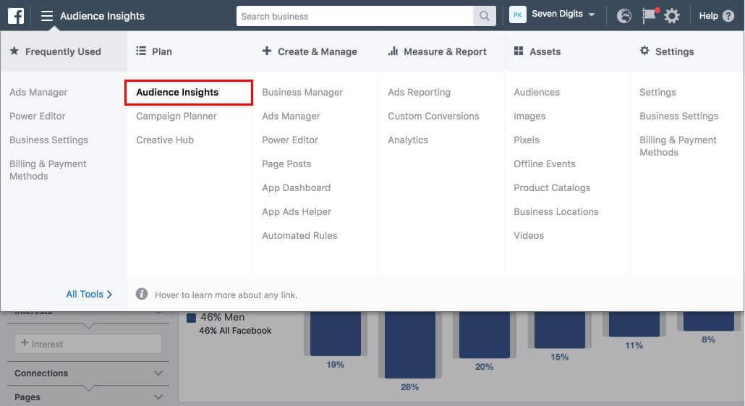Image resolution: width=745 pixels, height=406 pixels.
Task: Open Videos under Assets
Action: click(529, 235)
